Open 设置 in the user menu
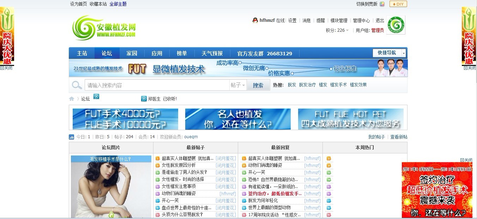This screenshot has height=219, width=477. coord(292,20)
